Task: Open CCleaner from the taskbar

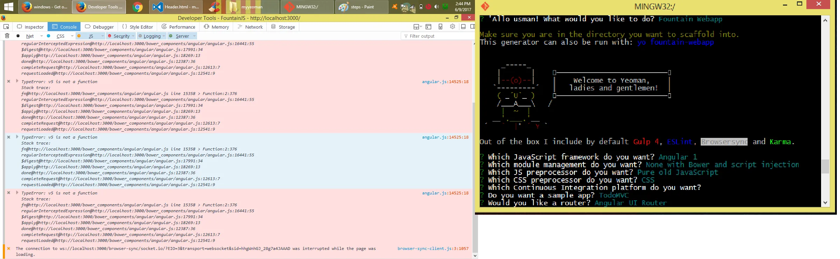Action: pos(214,7)
